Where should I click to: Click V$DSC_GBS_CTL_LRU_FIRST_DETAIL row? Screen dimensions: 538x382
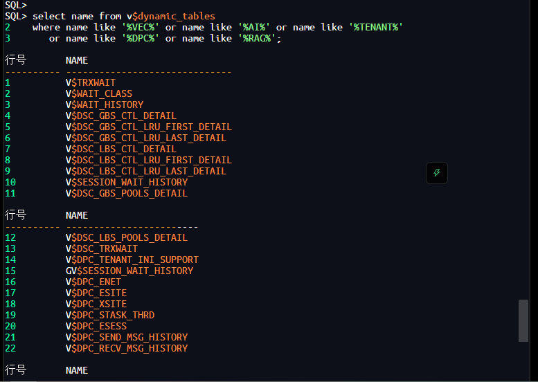coord(149,127)
